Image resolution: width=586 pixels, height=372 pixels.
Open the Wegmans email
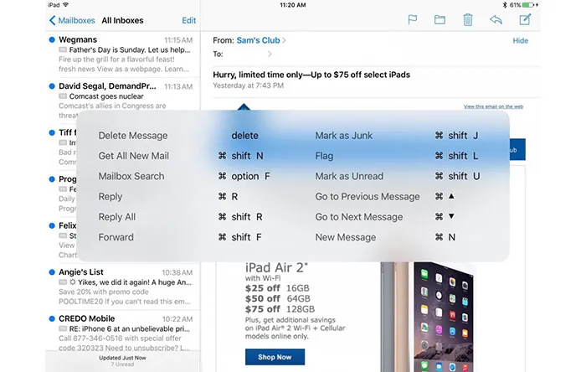pyautogui.click(x=123, y=54)
